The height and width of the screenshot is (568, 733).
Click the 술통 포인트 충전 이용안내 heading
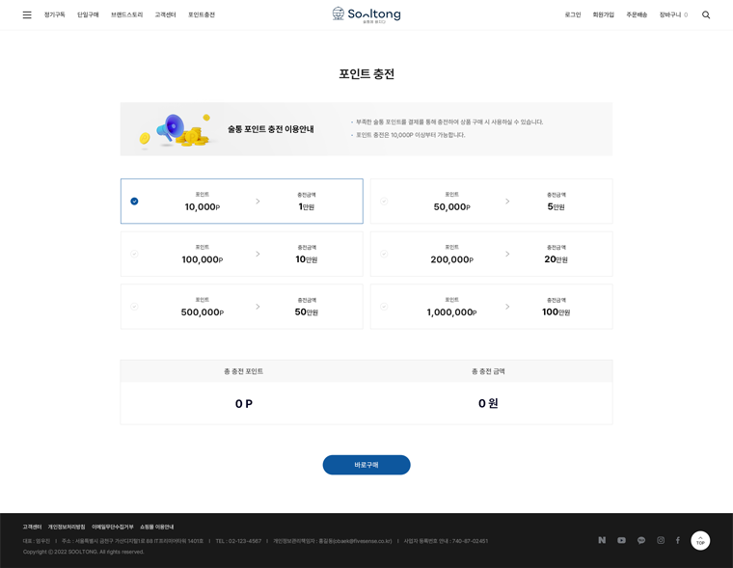(271, 129)
